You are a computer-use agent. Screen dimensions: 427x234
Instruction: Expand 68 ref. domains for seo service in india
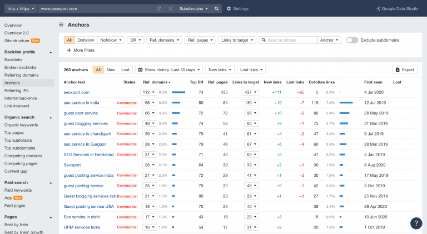coord(150,103)
